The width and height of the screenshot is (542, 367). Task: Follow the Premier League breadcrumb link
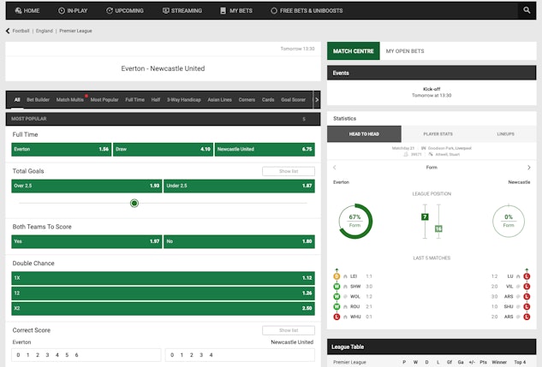click(76, 31)
